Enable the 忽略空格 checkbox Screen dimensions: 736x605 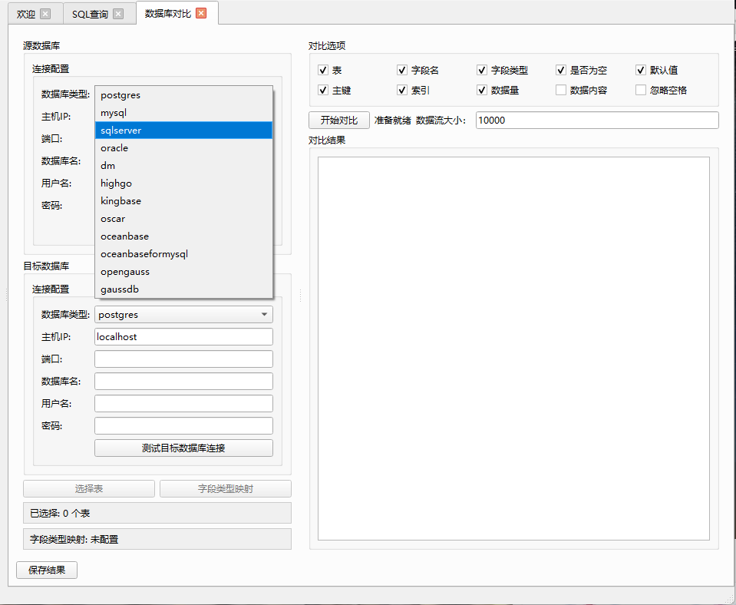[x=641, y=90]
